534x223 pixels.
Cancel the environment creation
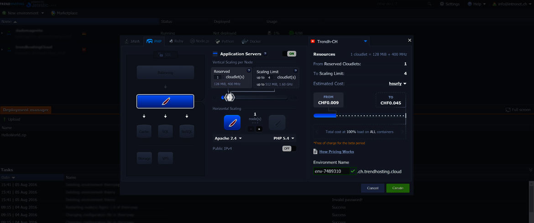click(372, 188)
